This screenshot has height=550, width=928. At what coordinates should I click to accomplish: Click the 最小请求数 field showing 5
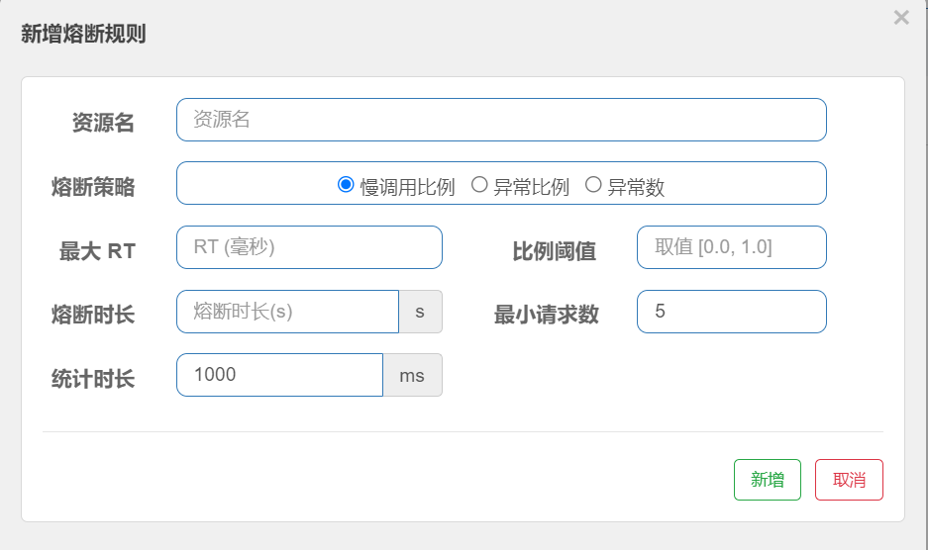coord(732,312)
